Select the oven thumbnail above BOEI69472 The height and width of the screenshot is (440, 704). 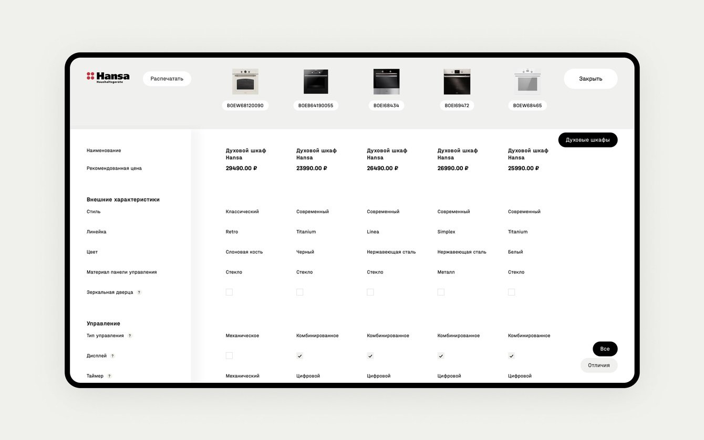point(457,82)
